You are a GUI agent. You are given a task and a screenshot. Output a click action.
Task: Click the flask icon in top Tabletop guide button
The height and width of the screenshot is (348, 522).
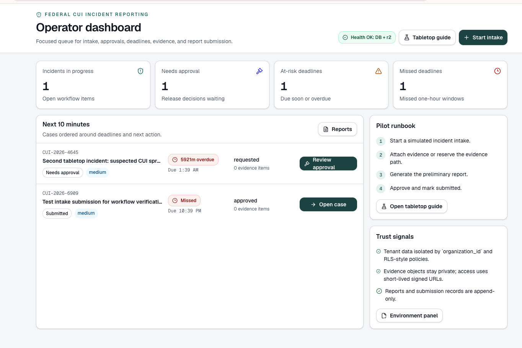click(x=407, y=37)
